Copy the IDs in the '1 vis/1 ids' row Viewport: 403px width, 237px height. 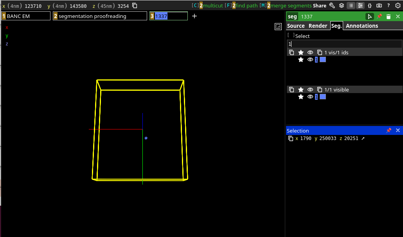pyautogui.click(x=291, y=52)
